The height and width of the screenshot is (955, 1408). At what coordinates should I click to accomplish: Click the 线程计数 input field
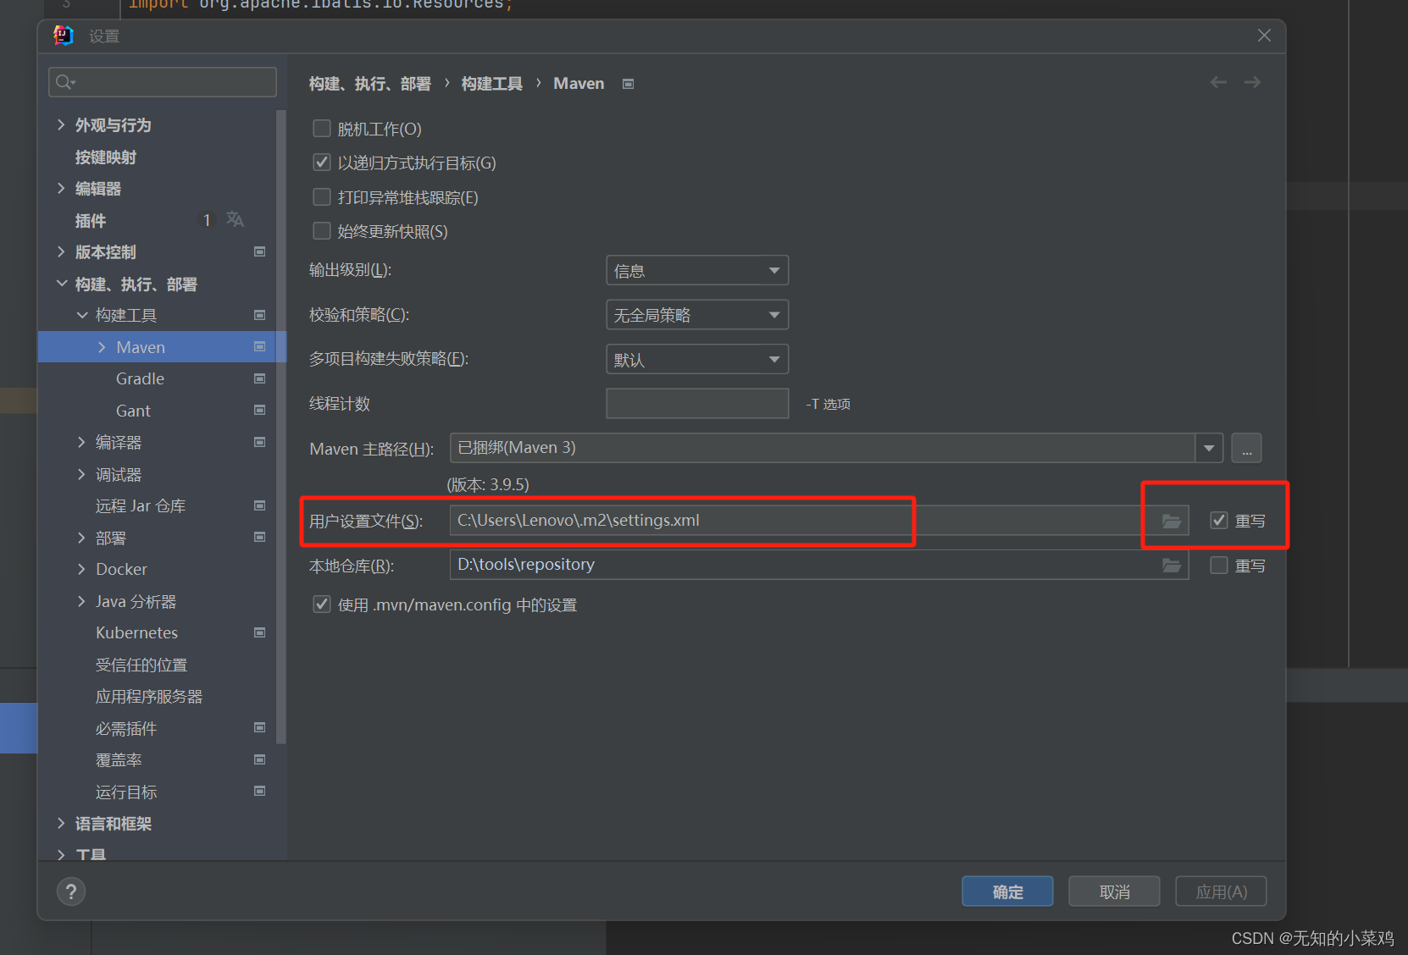coord(697,403)
